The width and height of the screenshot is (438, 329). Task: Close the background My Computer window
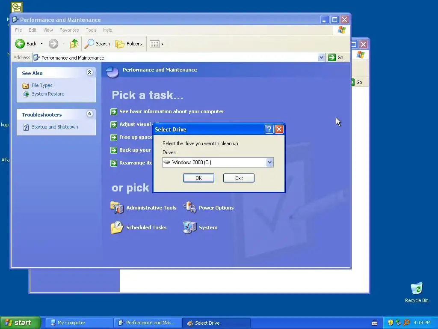(x=363, y=44)
